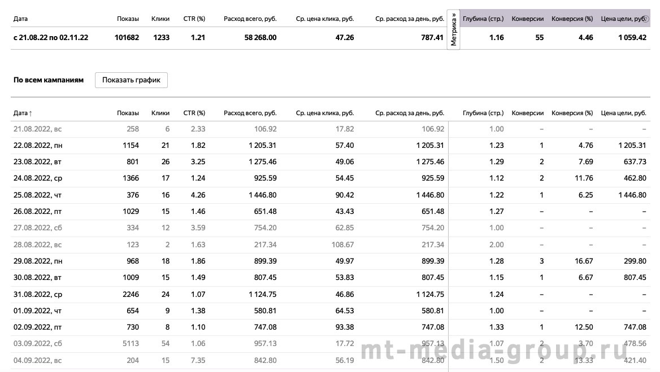Click the 'По всем кампаниям' heading
This screenshot has height=372, width=660.
49,80
